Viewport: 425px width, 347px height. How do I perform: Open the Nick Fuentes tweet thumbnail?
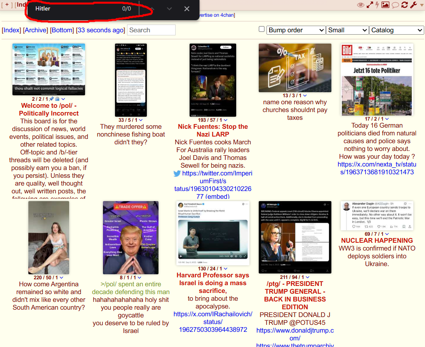point(213,80)
